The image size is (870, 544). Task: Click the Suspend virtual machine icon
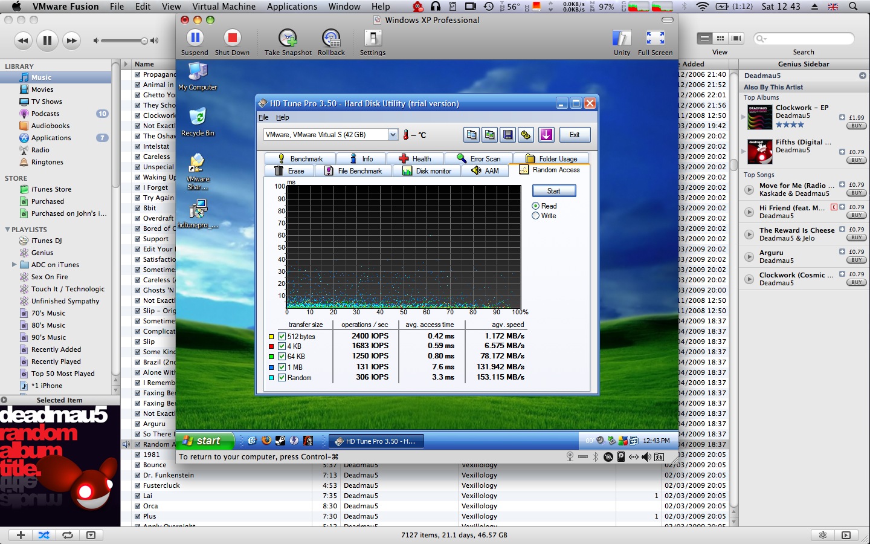tap(195, 39)
